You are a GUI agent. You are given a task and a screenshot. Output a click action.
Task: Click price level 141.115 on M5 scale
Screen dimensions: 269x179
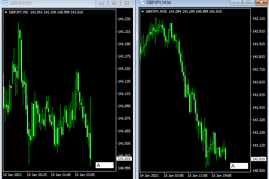point(124,94)
